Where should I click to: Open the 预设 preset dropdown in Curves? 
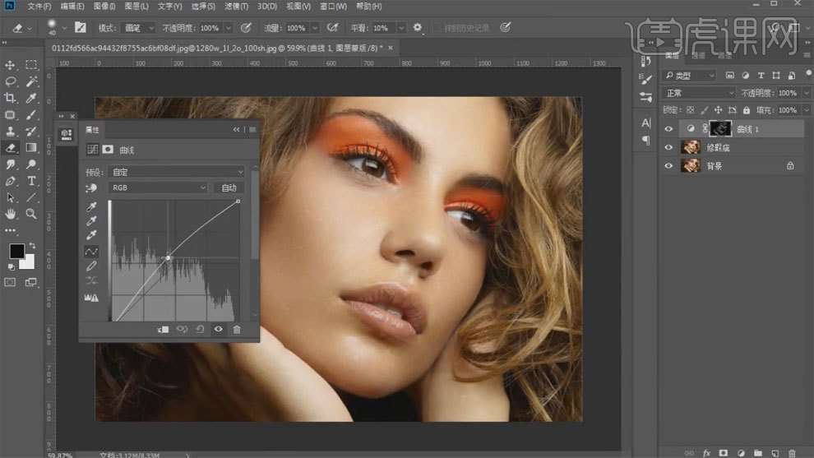point(177,172)
